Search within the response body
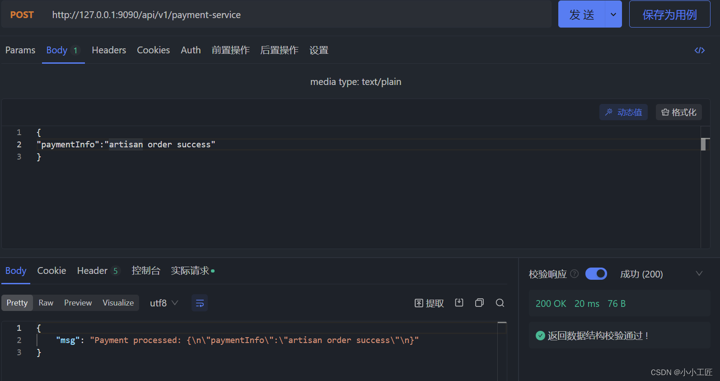This screenshot has width=720, height=381. [500, 303]
